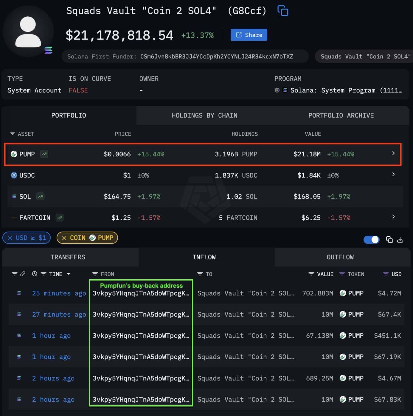The width and height of the screenshot is (413, 416).
Task: Remove the USD ≥ $1 filter chip
Action: 10,238
